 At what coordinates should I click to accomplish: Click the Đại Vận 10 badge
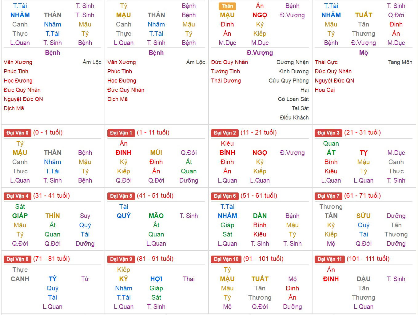pyautogui.click(x=226, y=259)
